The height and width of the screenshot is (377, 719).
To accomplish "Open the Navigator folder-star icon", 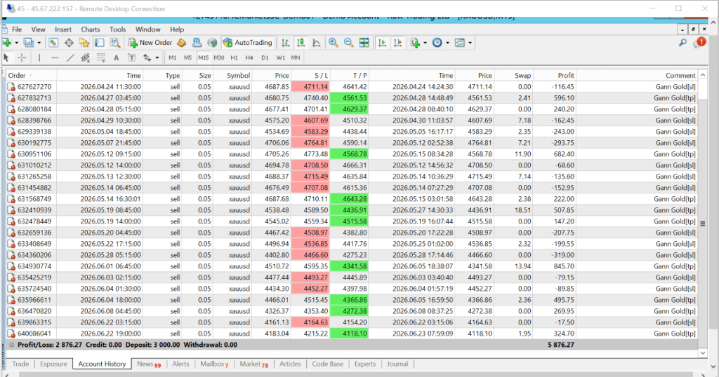I will point(84,43).
